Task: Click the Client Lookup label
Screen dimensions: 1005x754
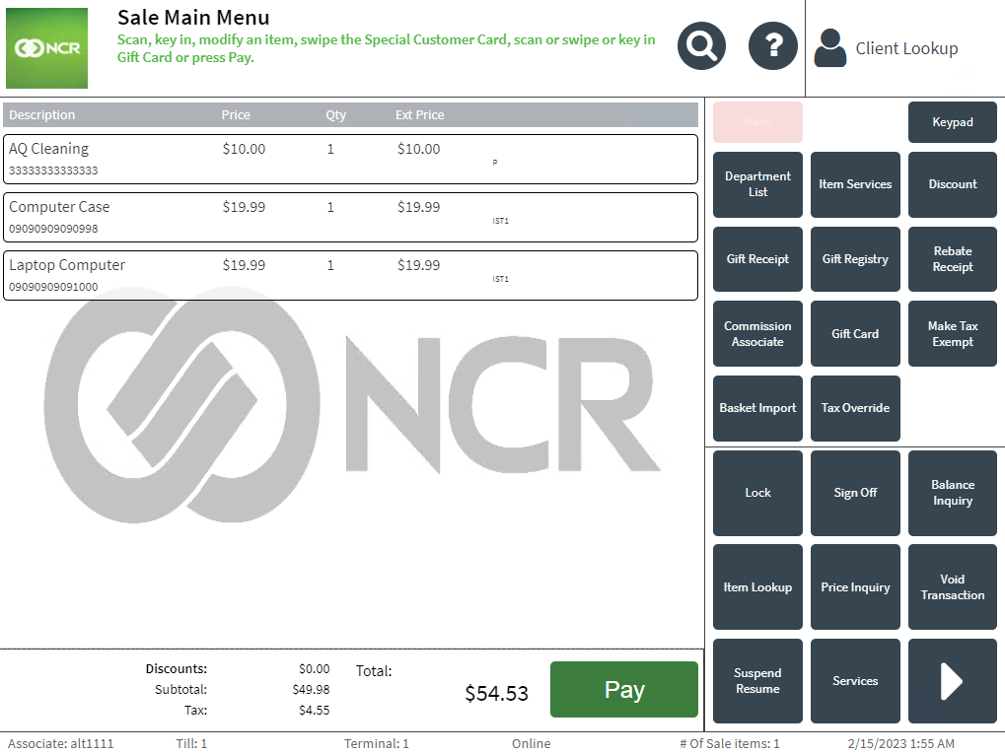Action: [906, 48]
